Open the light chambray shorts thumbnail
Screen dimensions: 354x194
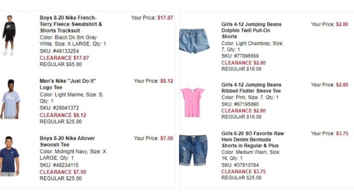pos(194,41)
